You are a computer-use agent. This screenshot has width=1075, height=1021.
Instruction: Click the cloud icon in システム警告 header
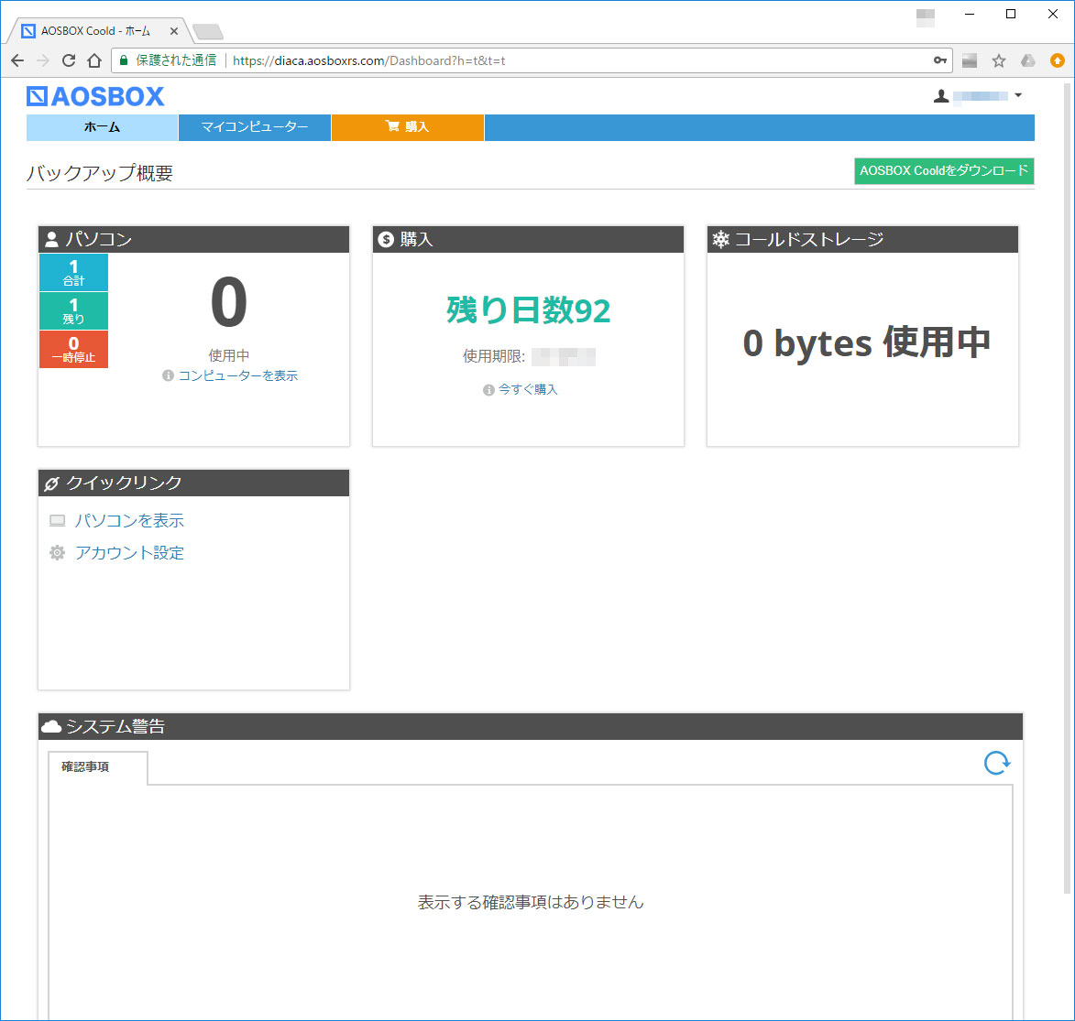pos(51,726)
